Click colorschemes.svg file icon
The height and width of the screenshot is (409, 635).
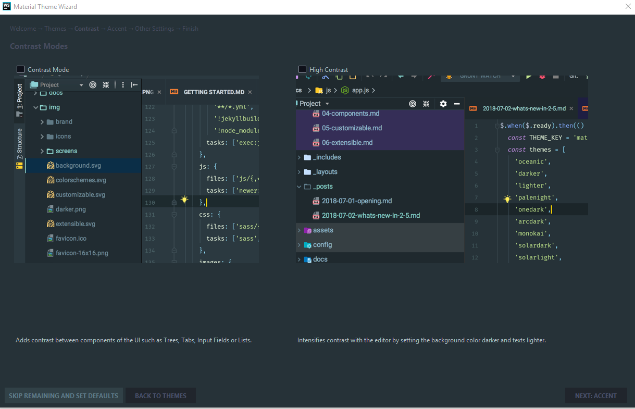(x=51, y=180)
